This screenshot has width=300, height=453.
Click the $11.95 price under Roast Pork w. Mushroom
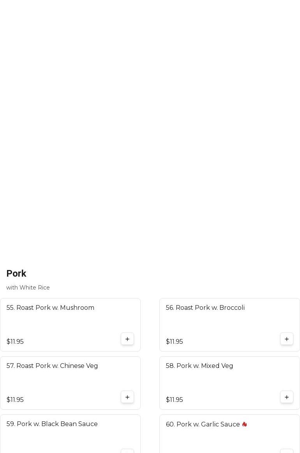15,341
